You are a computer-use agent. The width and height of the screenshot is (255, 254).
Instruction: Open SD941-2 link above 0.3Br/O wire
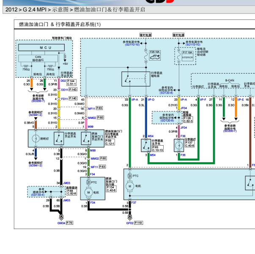tap(36, 115)
